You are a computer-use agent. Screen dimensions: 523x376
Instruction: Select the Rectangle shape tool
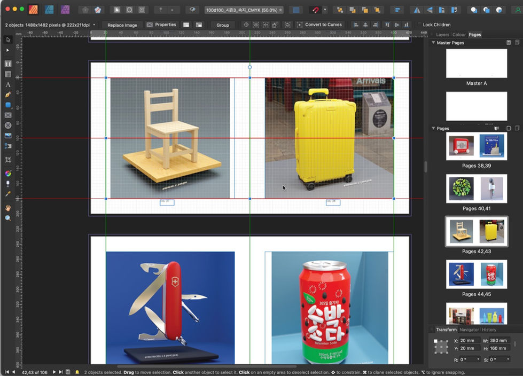8,105
